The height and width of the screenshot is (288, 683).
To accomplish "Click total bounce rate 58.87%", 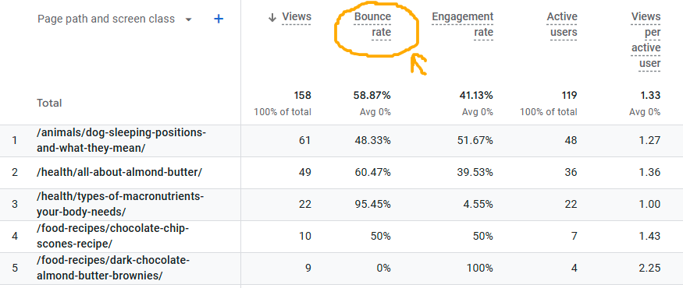I will tap(372, 96).
